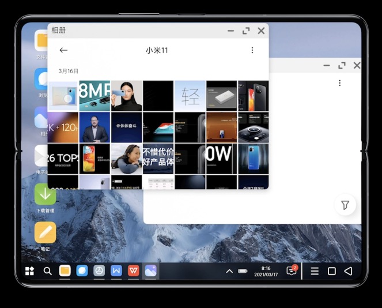Open the 8MP camera photo thumbnail
382x308 pixels.
pos(94,95)
